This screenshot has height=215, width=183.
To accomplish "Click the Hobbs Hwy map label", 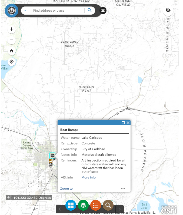I will coord(124,111).
